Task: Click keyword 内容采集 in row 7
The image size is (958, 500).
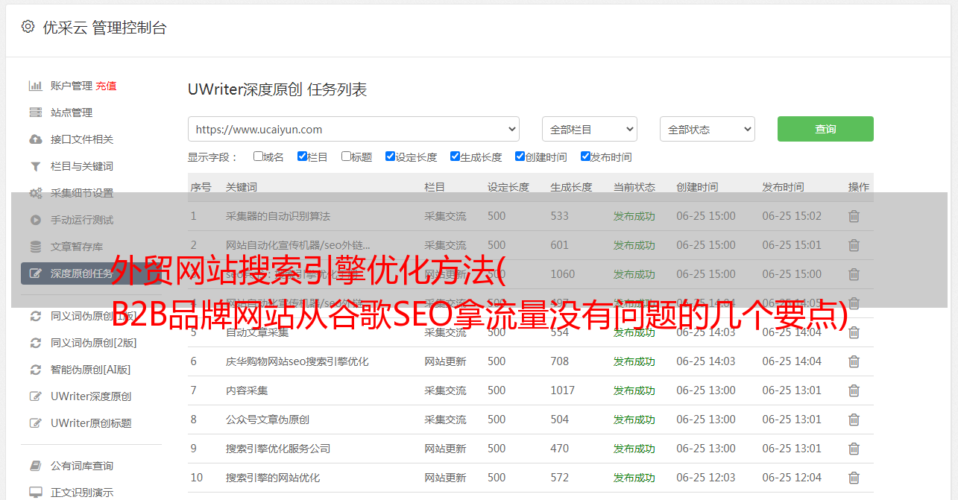Action: click(247, 390)
